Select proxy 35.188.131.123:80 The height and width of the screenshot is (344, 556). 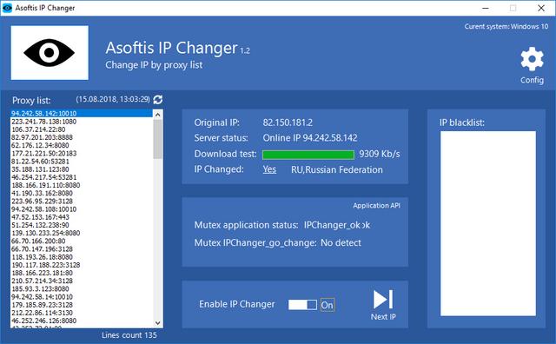coord(82,169)
